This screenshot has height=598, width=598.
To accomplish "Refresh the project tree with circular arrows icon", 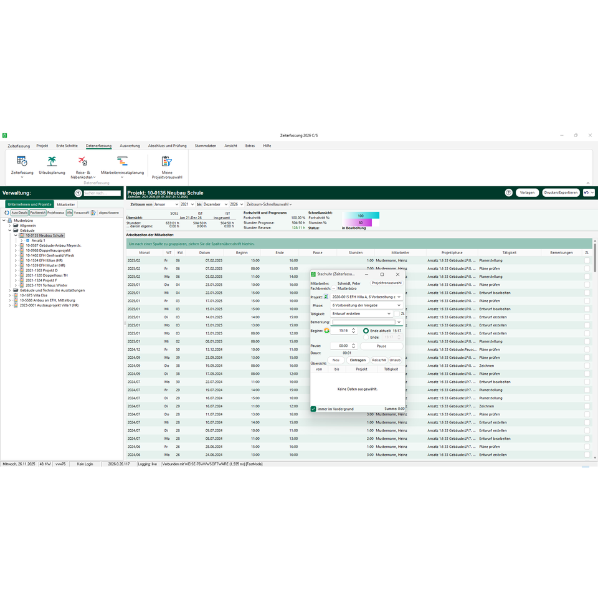I will pyautogui.click(x=6, y=213).
